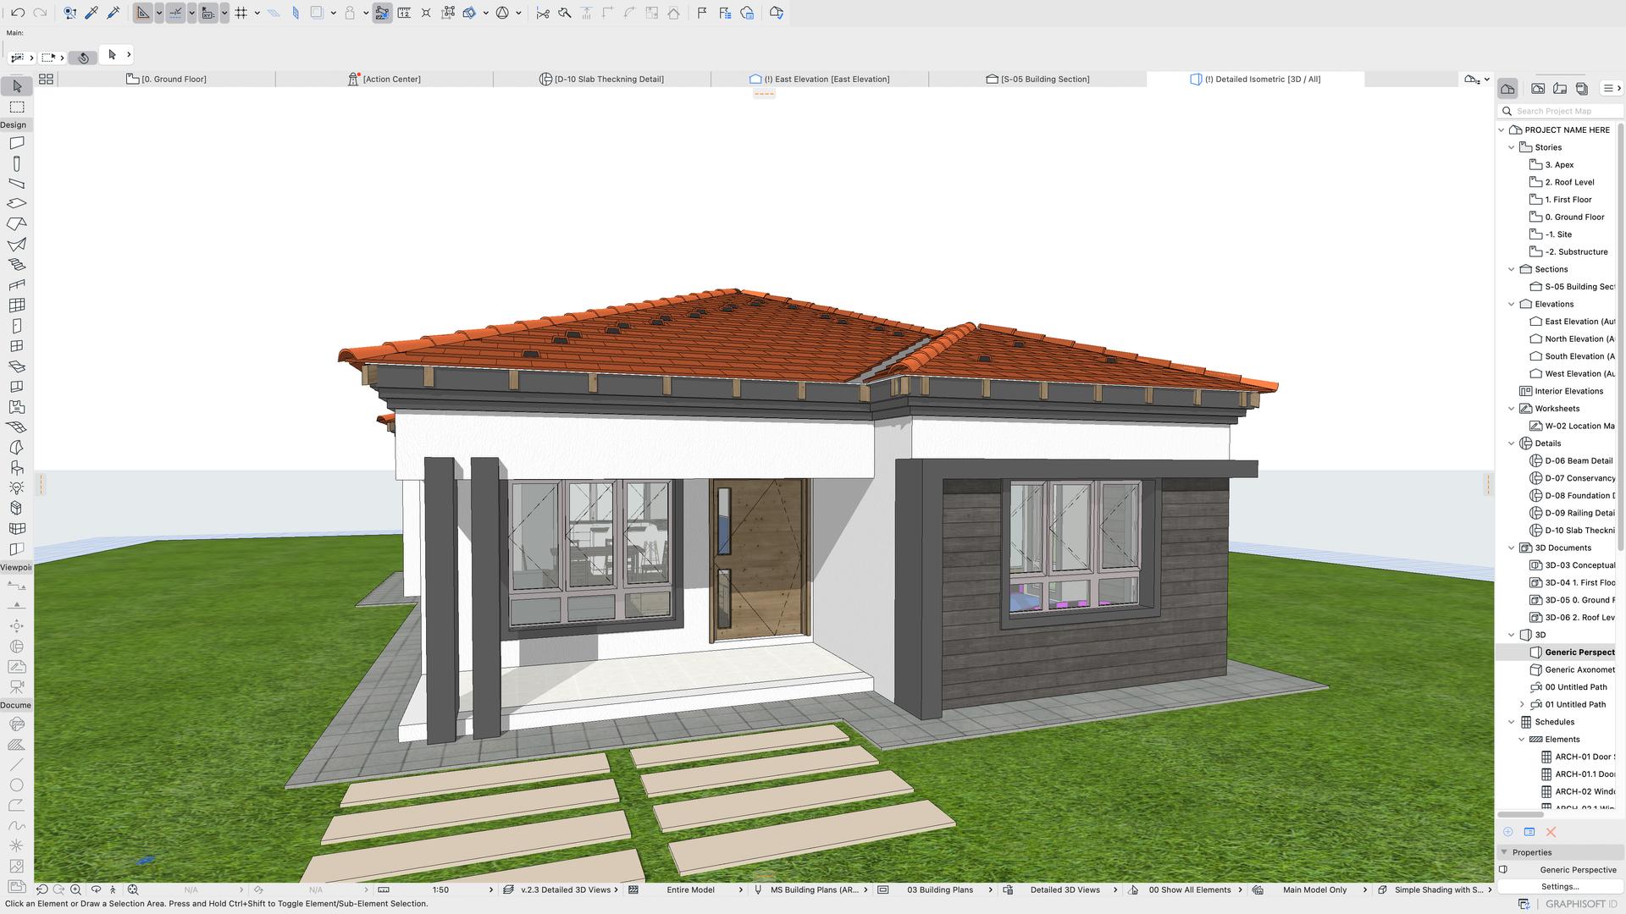Screen dimensions: 1626x914
Task: Click the Undo arrow in the toolbar
Action: point(18,13)
